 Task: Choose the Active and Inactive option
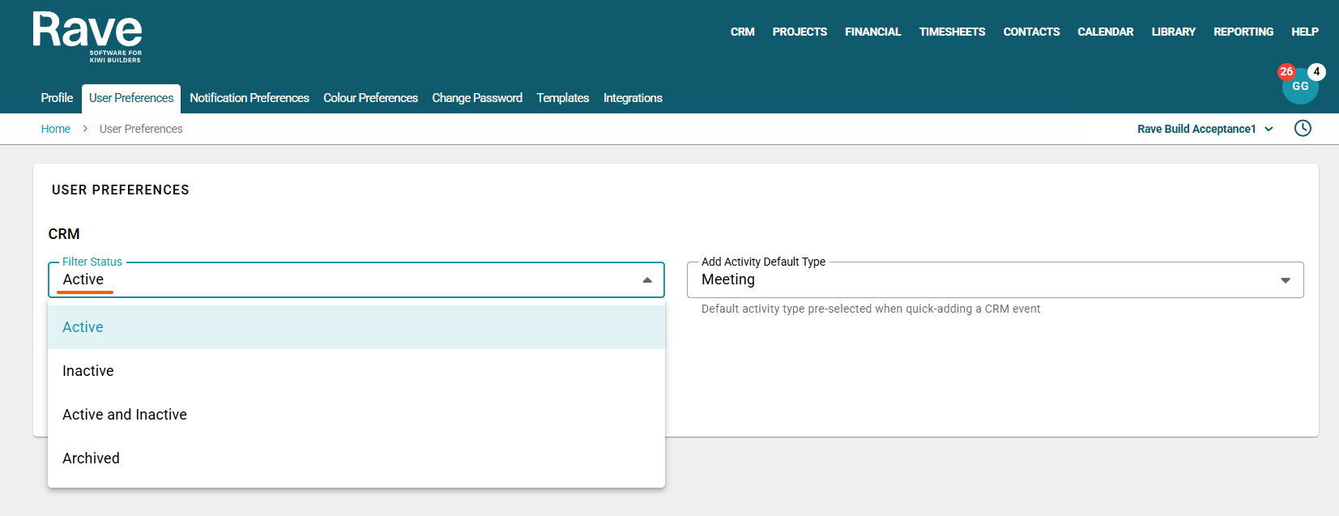click(125, 415)
